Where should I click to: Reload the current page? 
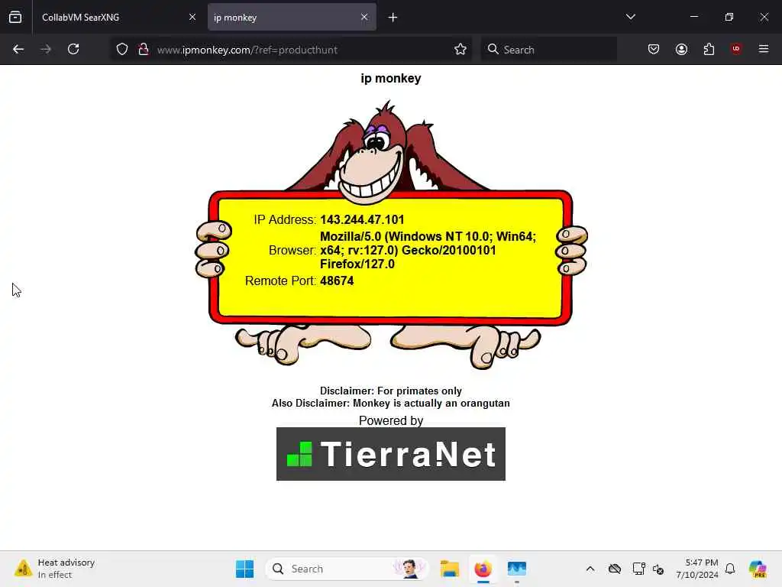[73, 50]
